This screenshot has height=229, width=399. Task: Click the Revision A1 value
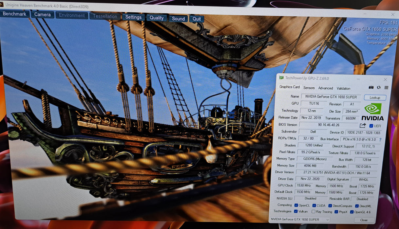tap(352, 104)
